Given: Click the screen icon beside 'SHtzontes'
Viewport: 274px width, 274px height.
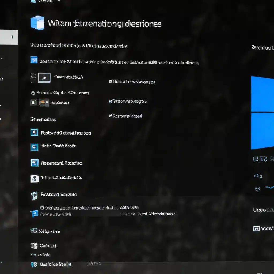Looking at the screenshot, I should (x=34, y=231).
